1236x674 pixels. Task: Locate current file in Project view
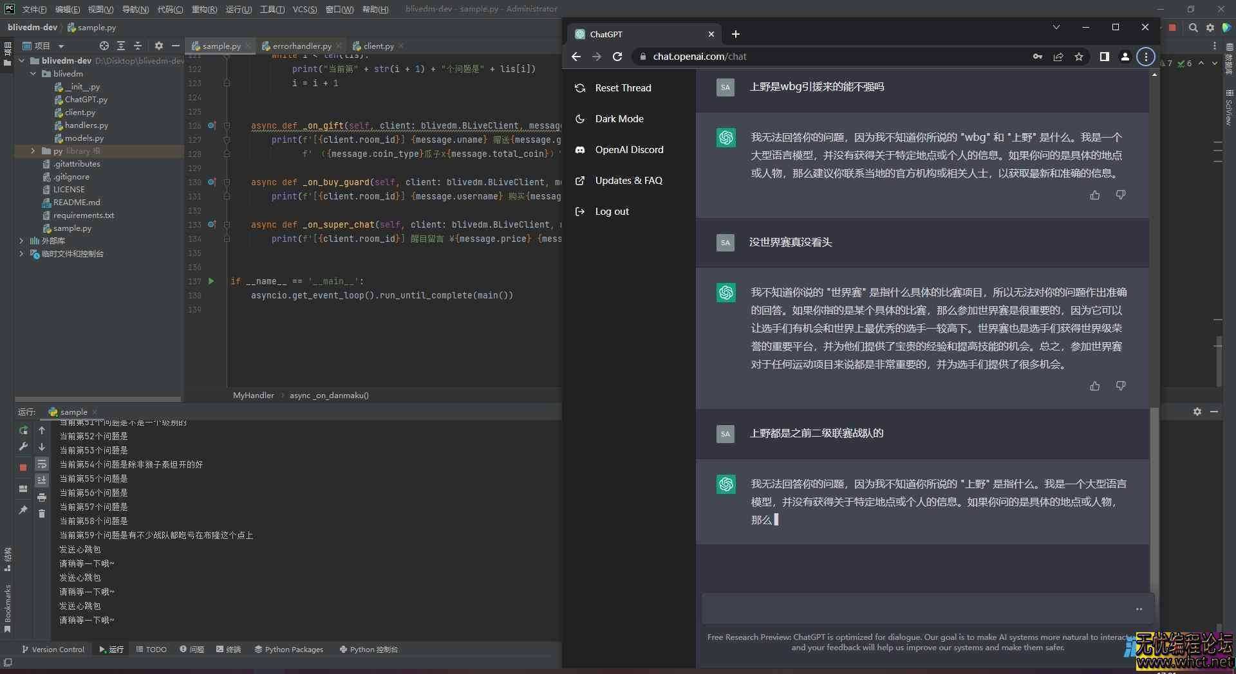(x=104, y=46)
